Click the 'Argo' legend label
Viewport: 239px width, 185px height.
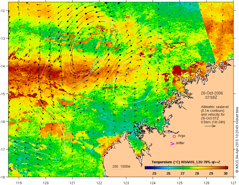[181, 136]
